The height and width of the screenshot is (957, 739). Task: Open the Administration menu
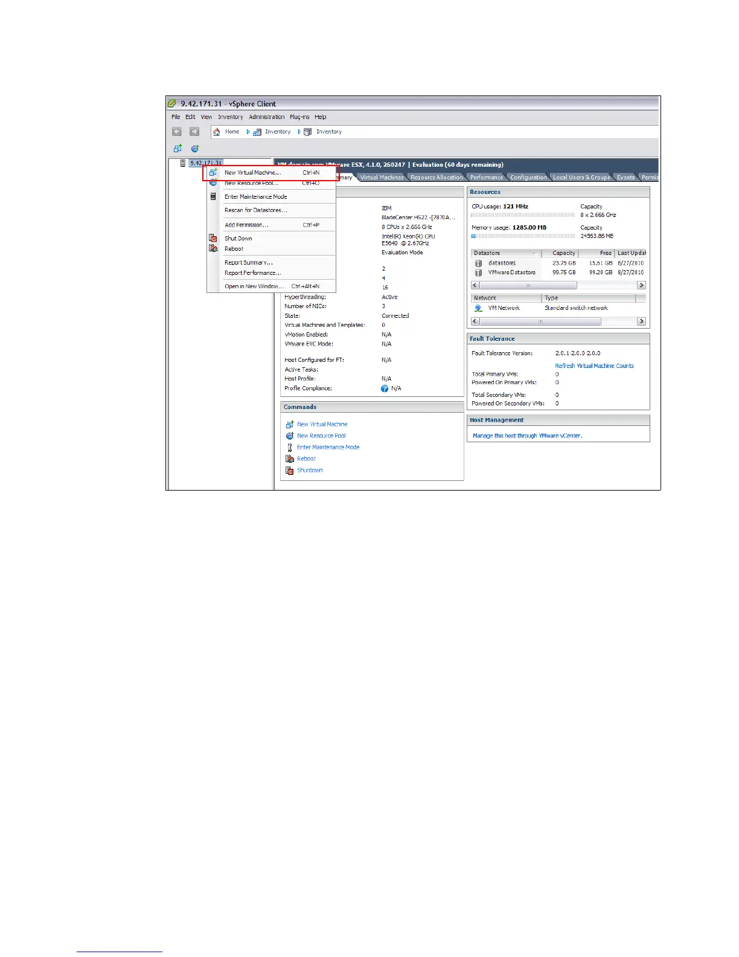[266, 117]
